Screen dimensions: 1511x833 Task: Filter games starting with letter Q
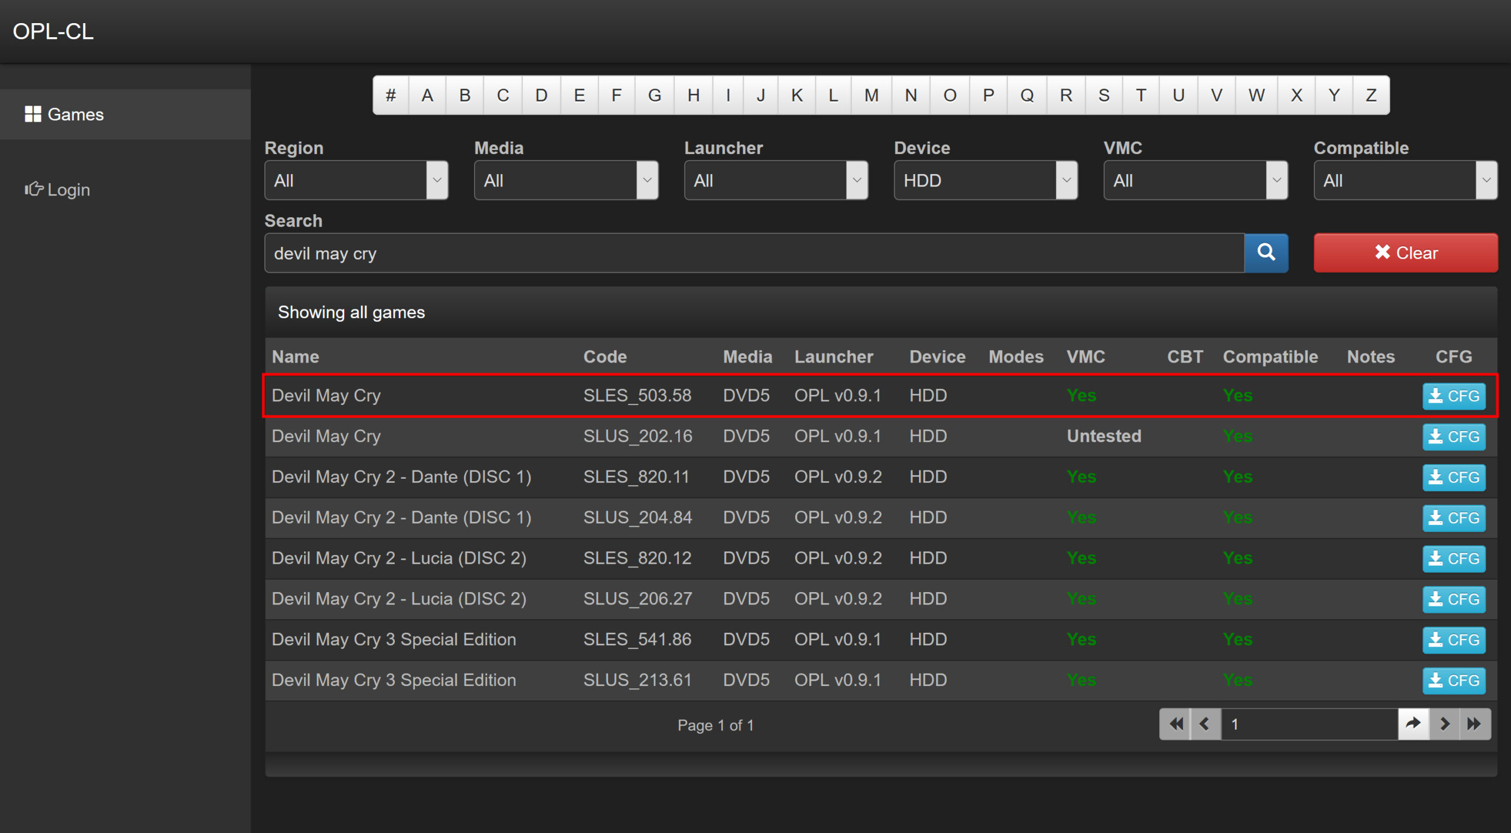(1027, 95)
